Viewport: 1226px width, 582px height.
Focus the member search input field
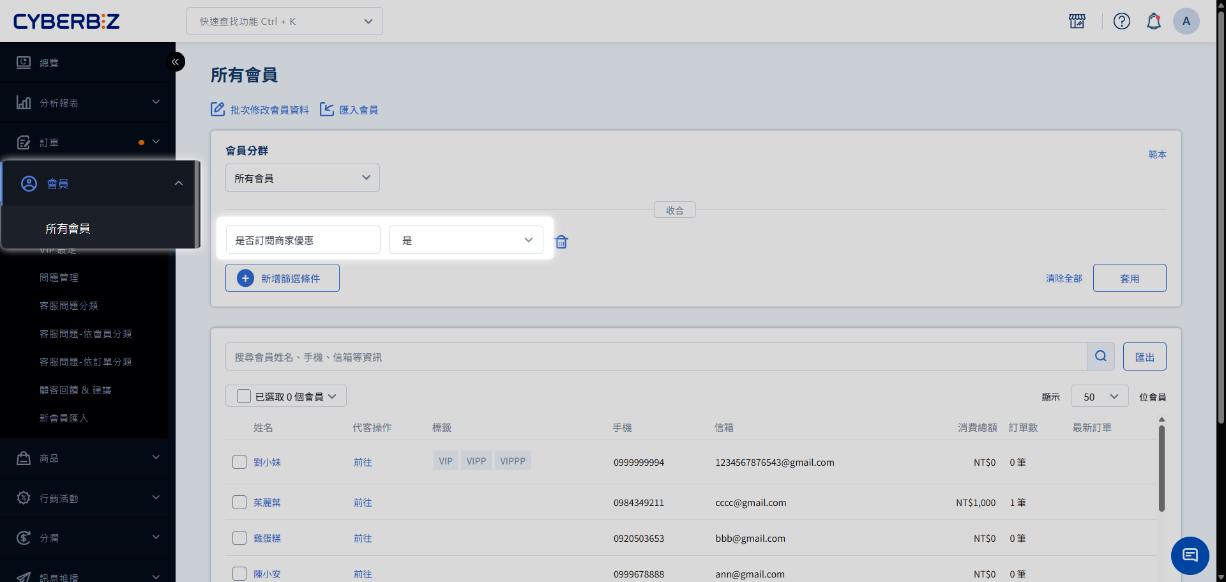tap(656, 357)
